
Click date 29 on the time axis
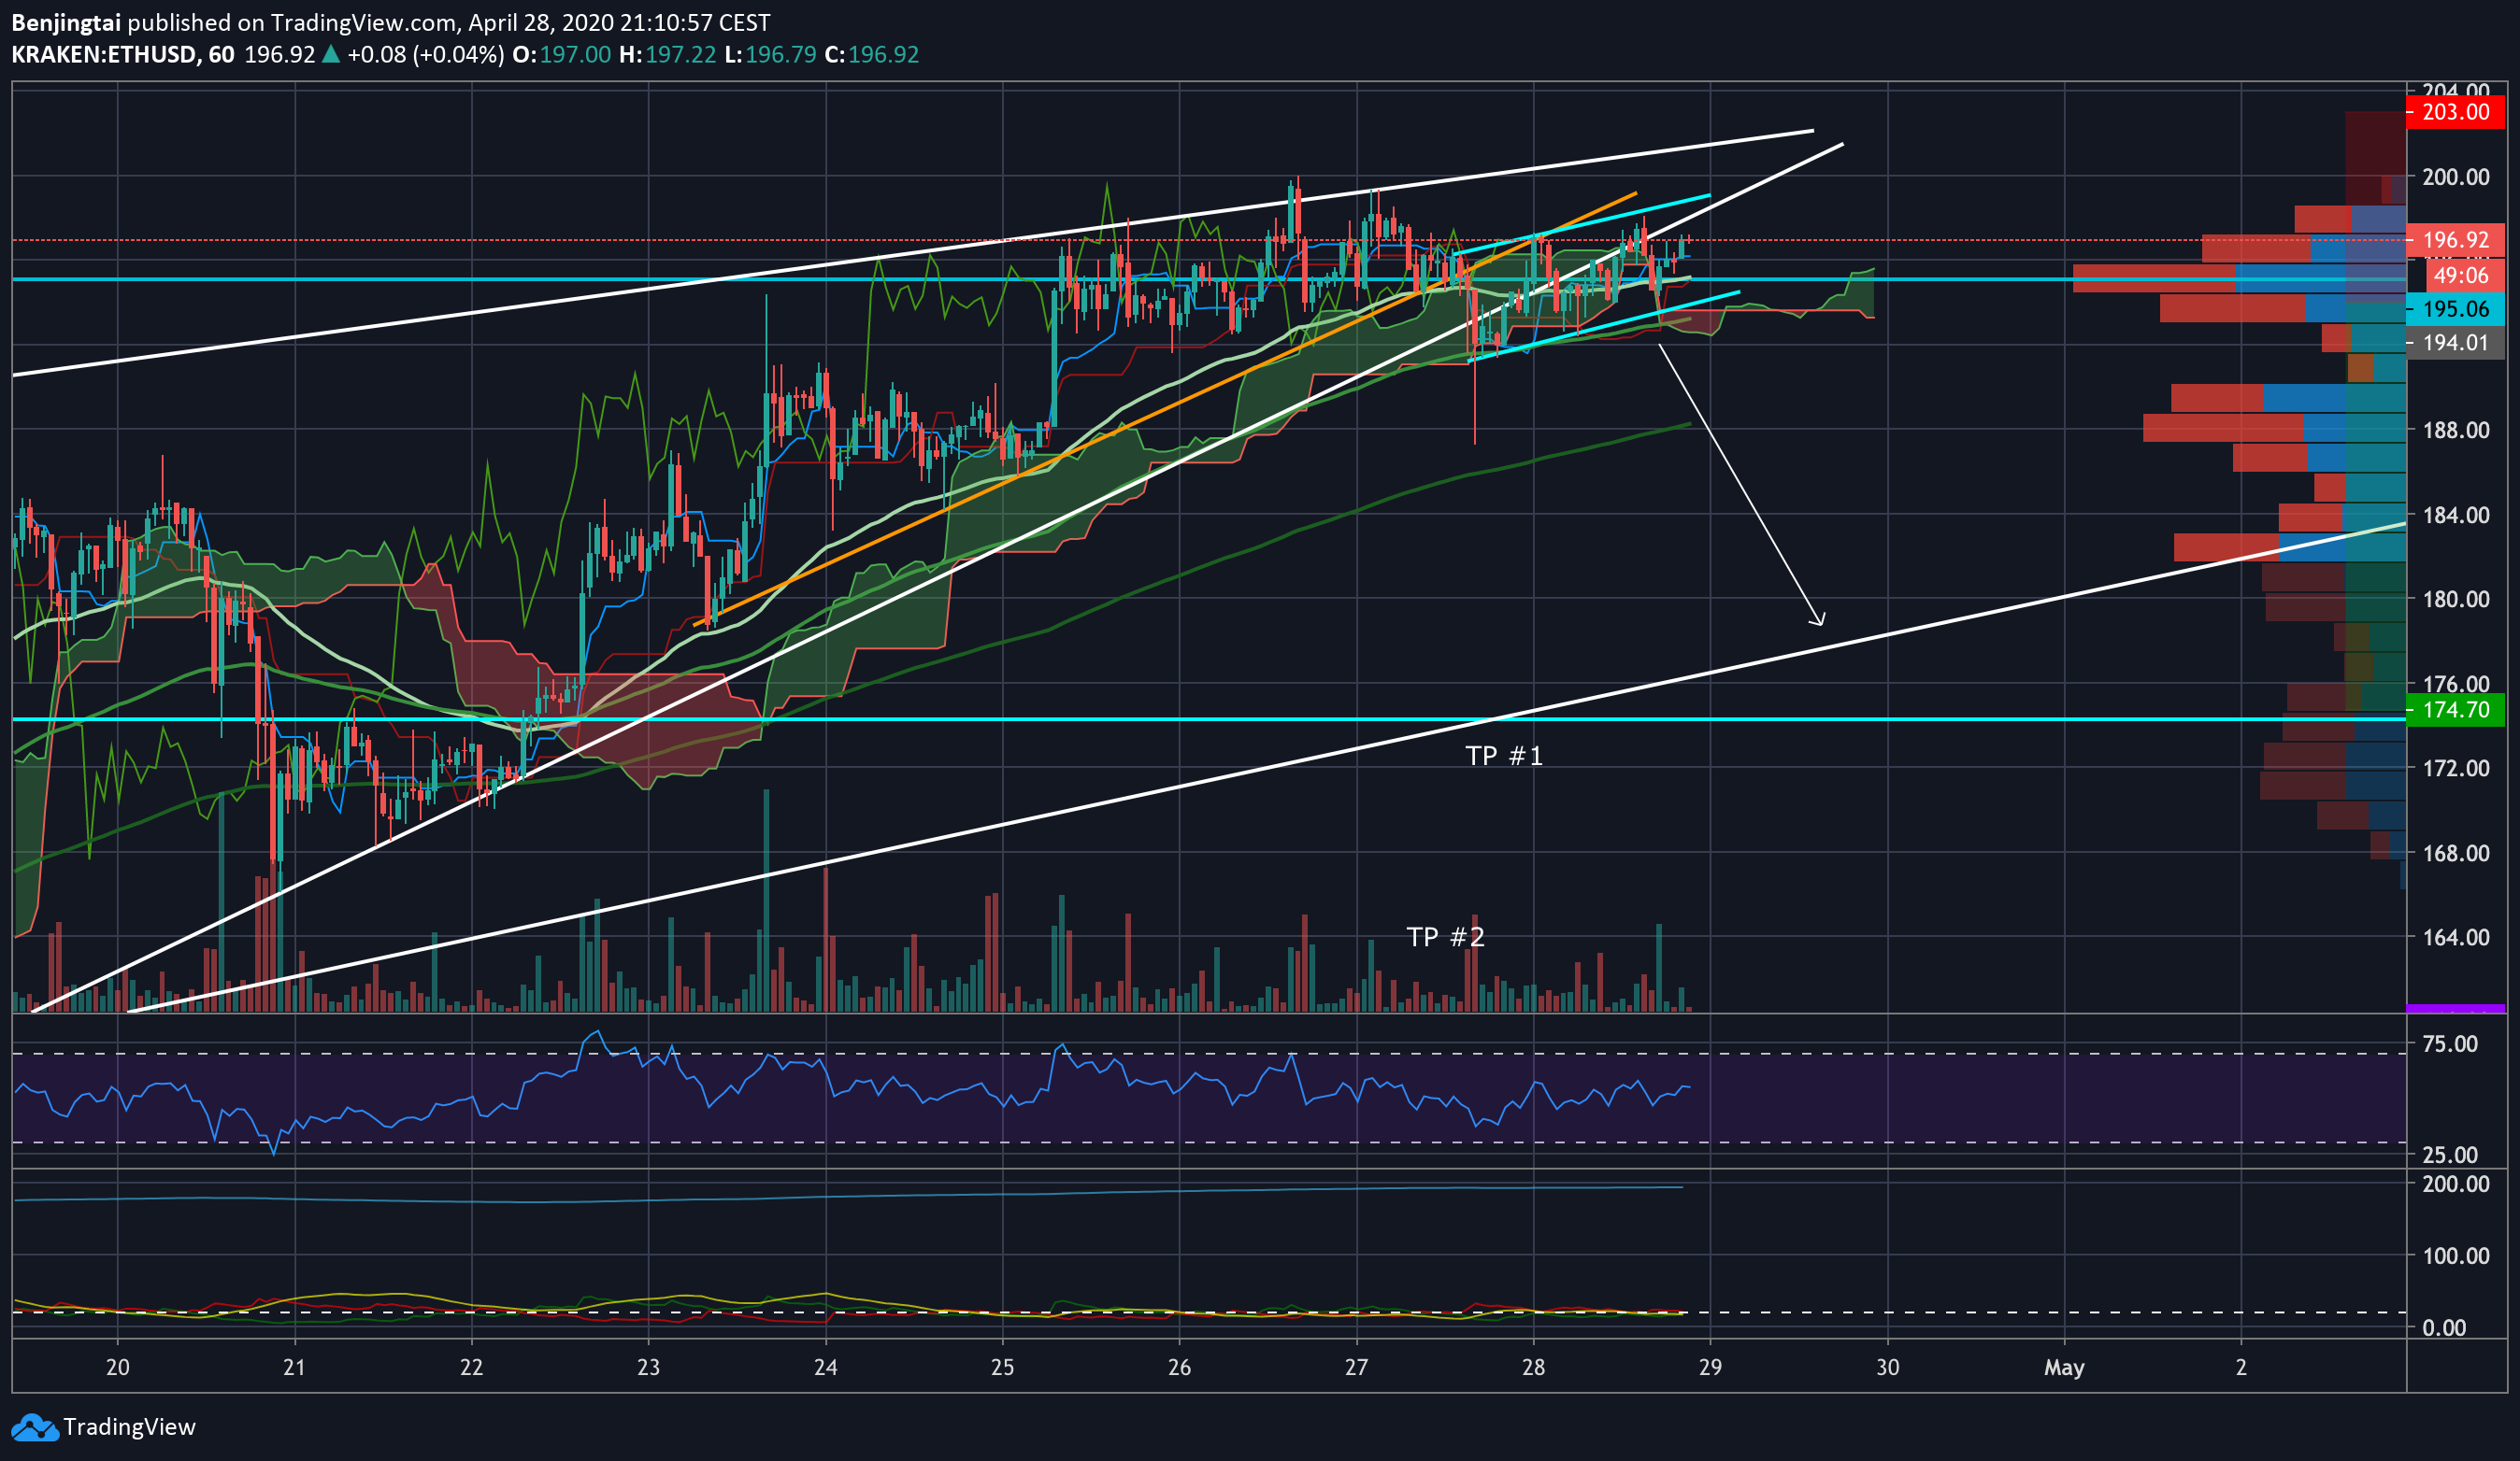(1710, 1367)
